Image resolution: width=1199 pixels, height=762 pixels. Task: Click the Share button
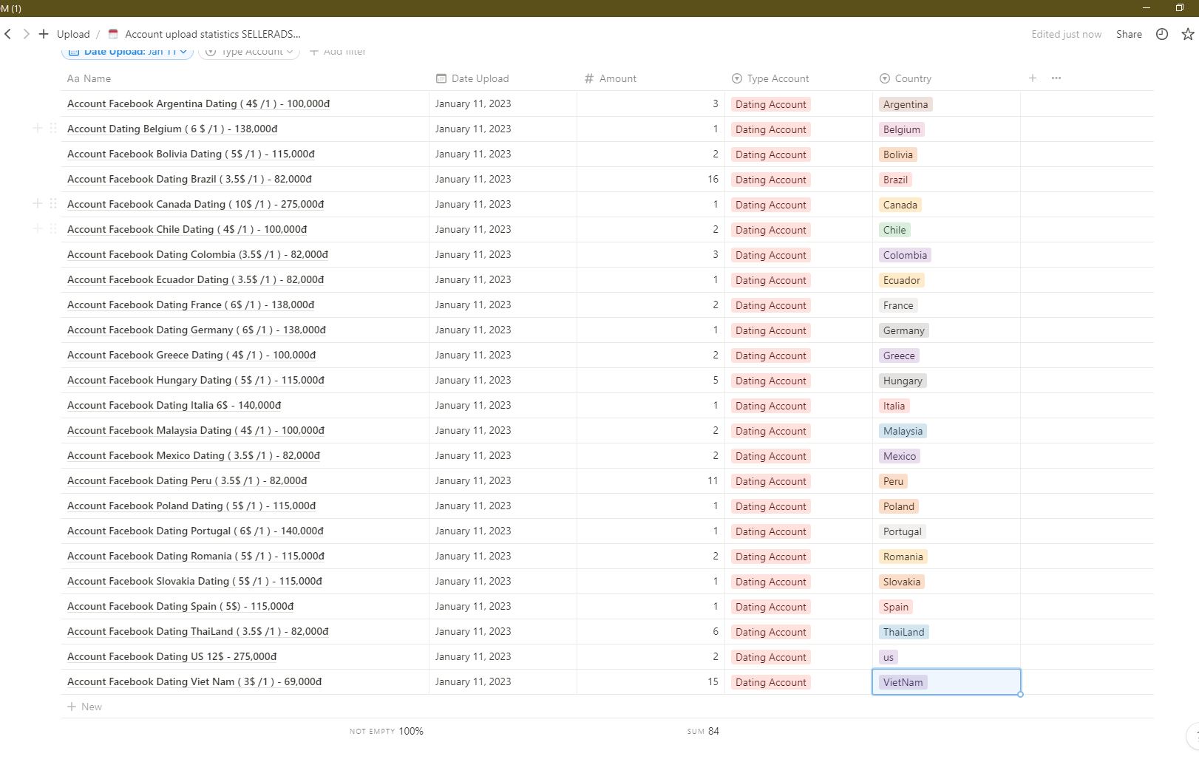pos(1129,34)
